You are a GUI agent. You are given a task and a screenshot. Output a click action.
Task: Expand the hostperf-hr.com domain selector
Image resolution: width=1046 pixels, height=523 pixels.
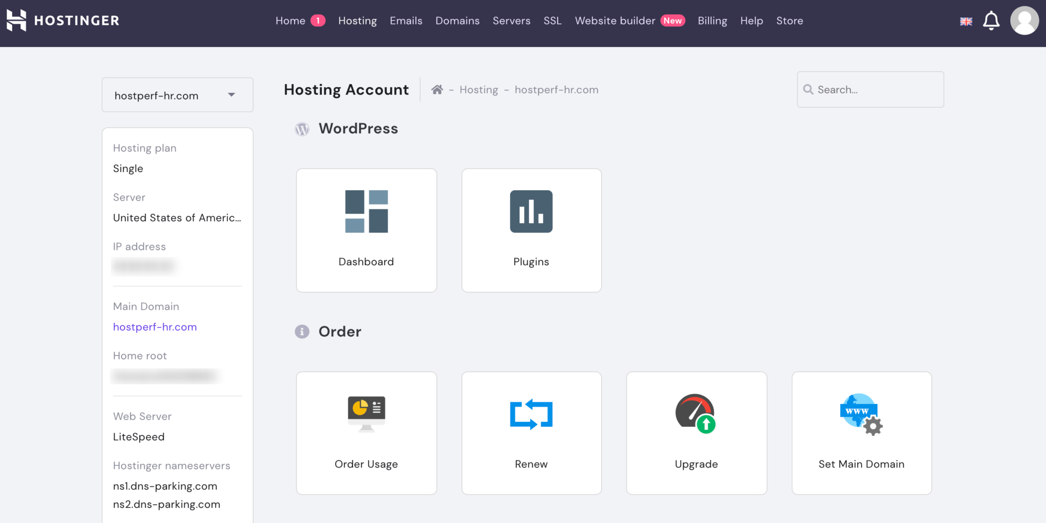click(x=177, y=95)
